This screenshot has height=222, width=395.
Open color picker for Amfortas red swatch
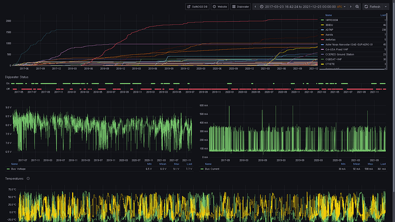pos(322,39)
